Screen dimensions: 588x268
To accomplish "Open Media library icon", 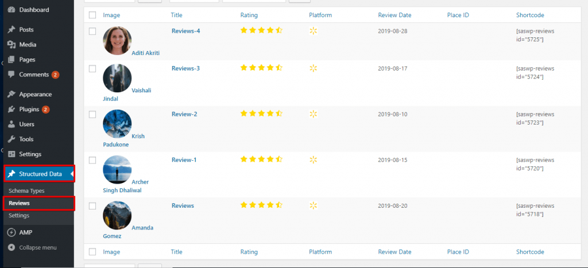I will [11, 45].
